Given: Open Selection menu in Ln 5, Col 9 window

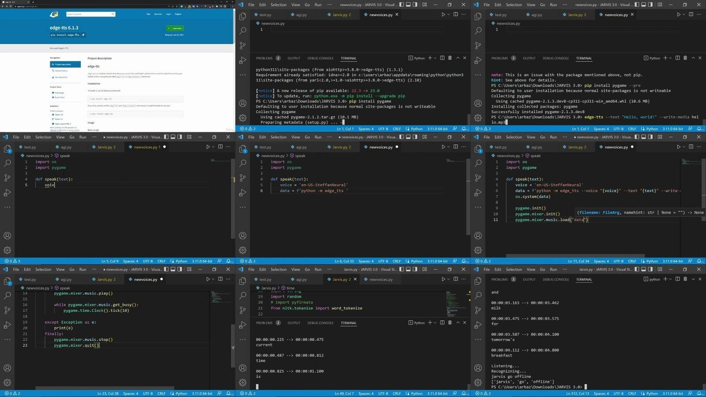Looking at the screenshot, I should [43, 137].
